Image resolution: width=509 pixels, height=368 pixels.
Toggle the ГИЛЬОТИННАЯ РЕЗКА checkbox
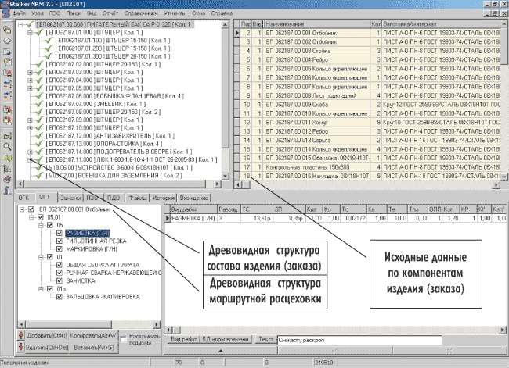point(60,241)
